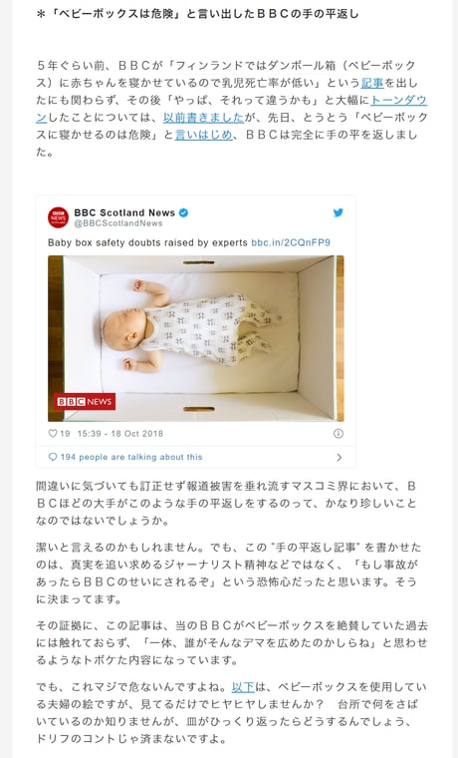The image size is (458, 758).
Task: Open the トーンダウン link
Action: (x=398, y=100)
